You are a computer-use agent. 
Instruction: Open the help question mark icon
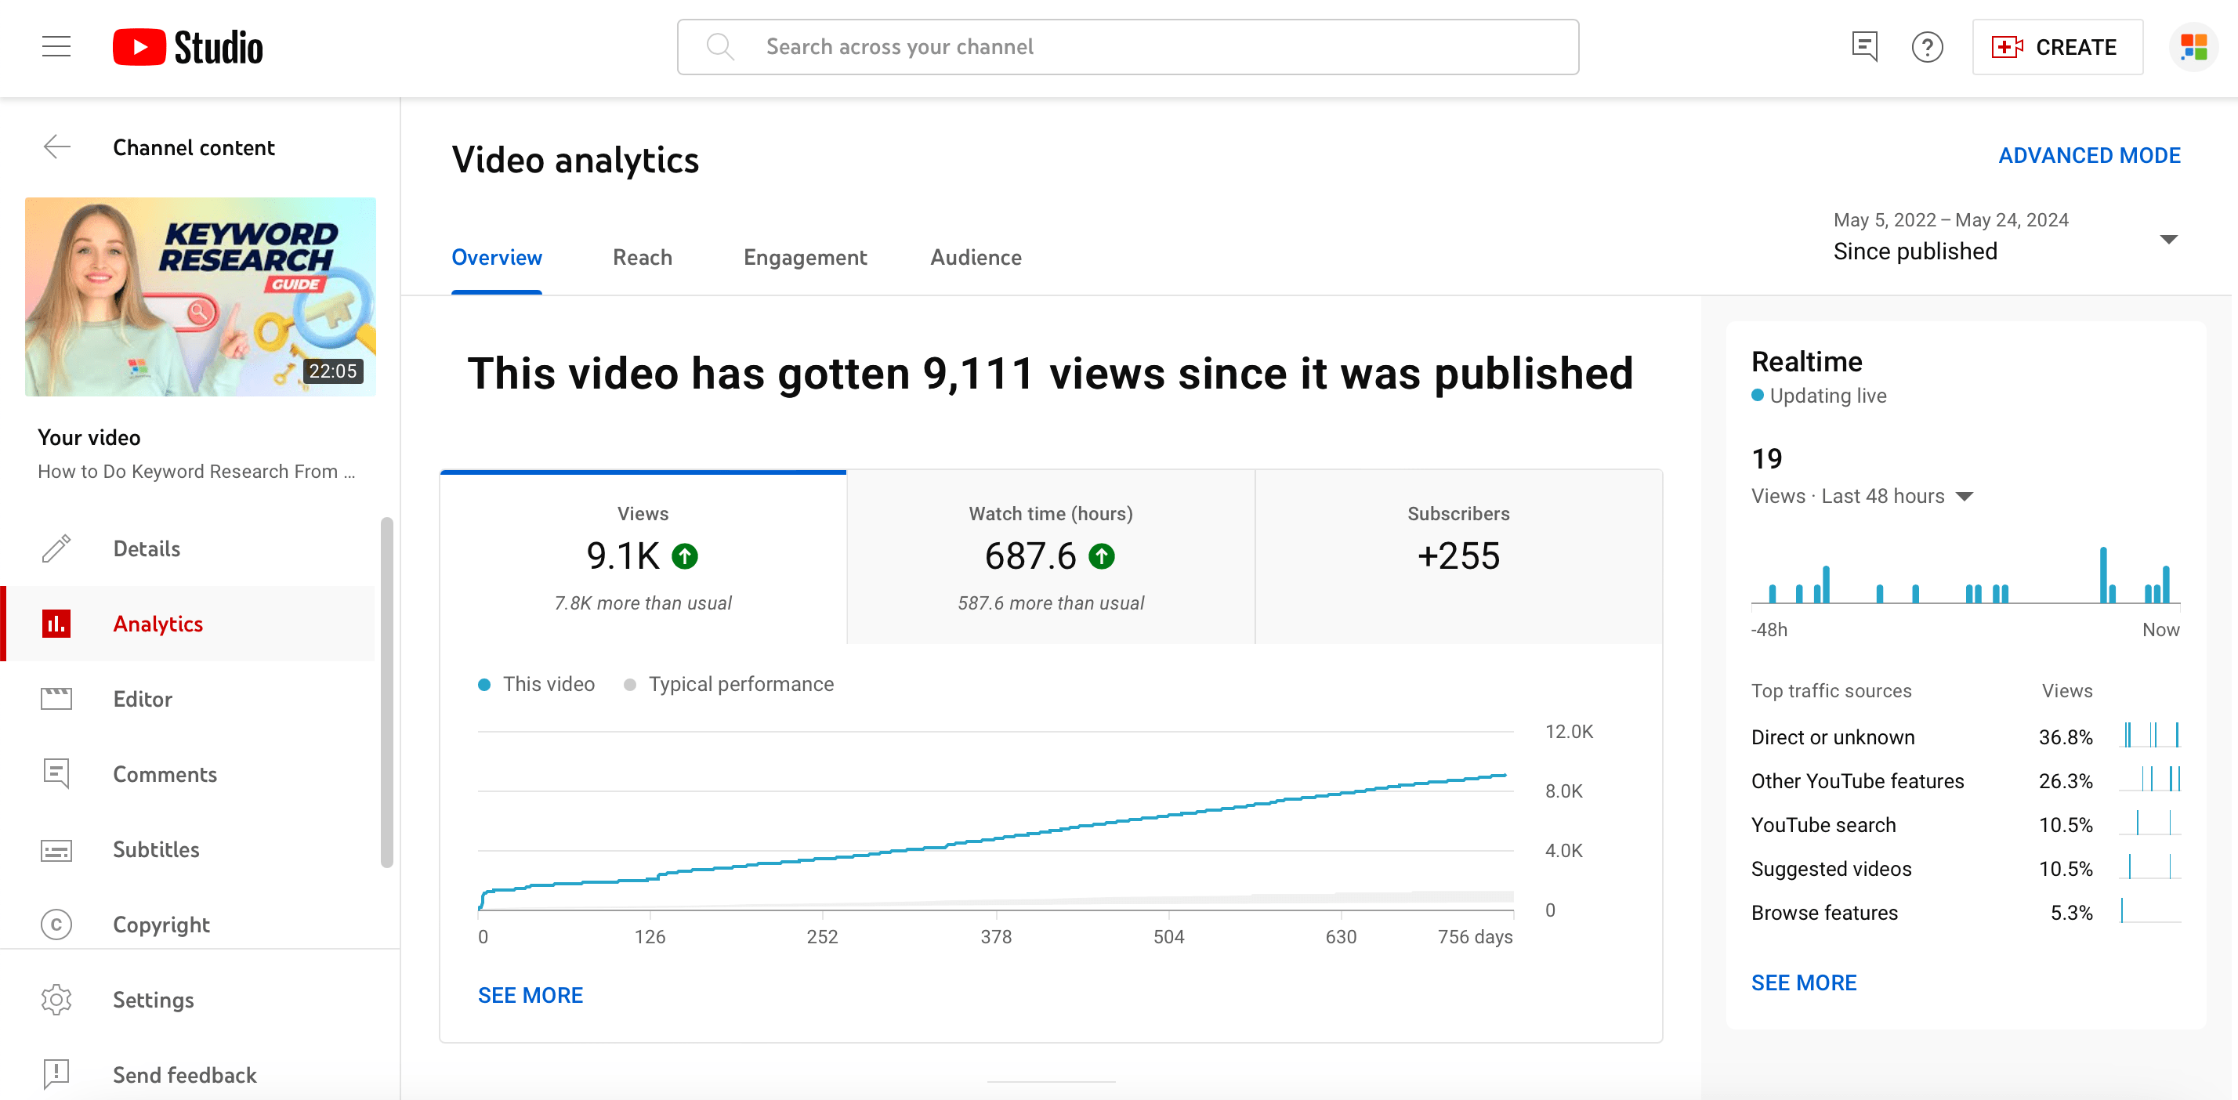[1927, 47]
